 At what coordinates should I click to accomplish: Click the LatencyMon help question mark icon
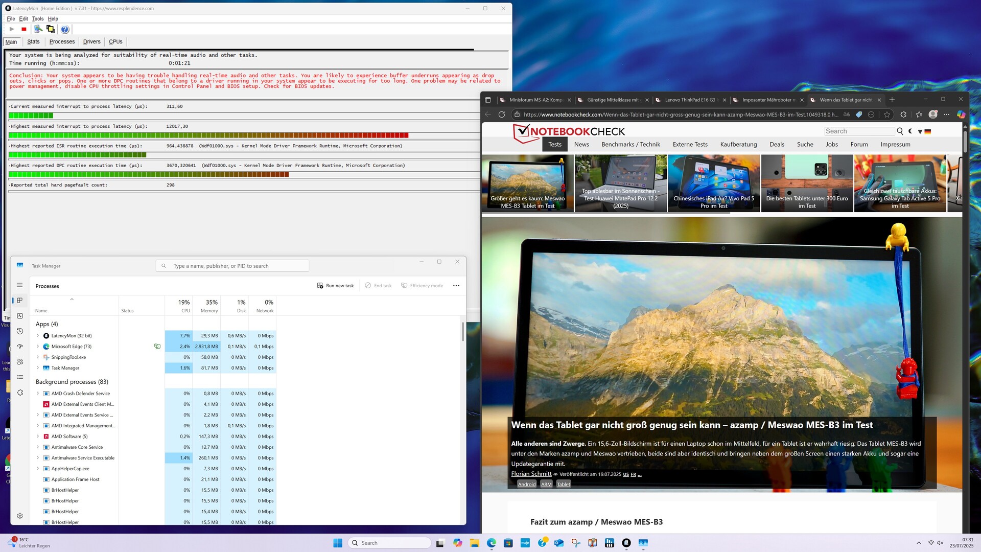pyautogui.click(x=65, y=29)
